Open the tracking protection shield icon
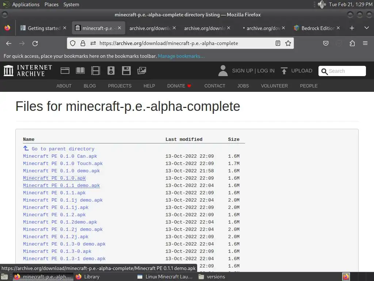 pos(73,43)
